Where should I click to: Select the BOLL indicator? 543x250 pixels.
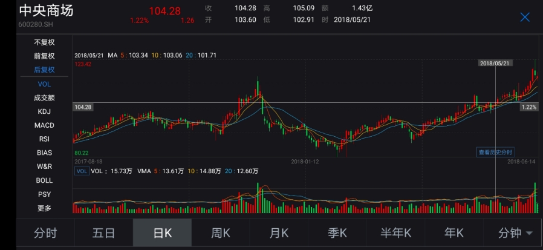pyautogui.click(x=44, y=180)
